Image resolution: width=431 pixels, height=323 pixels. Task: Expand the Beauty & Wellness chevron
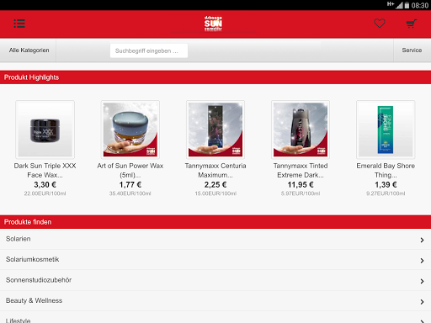[x=422, y=302]
